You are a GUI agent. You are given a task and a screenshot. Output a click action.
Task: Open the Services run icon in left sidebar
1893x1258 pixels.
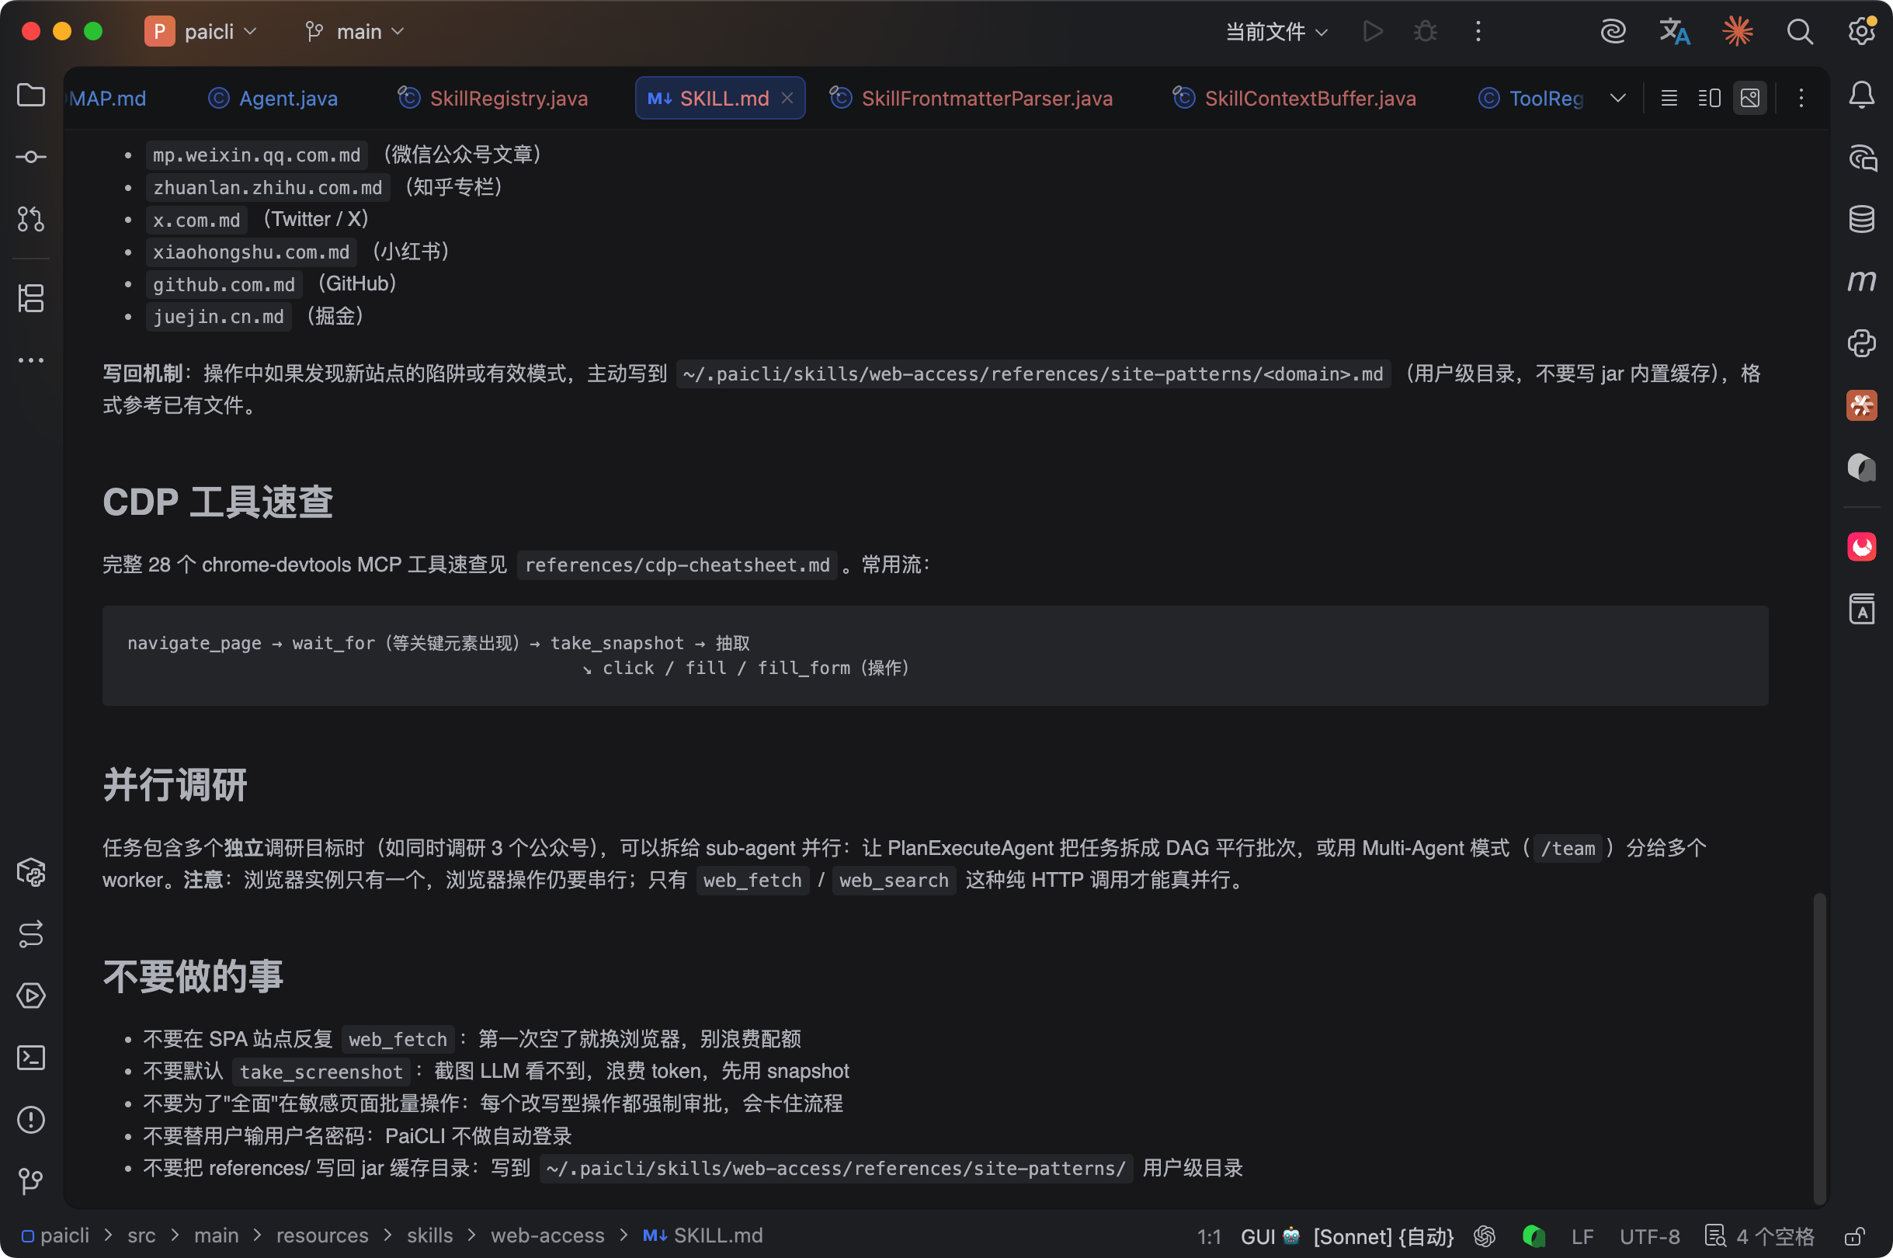[30, 996]
